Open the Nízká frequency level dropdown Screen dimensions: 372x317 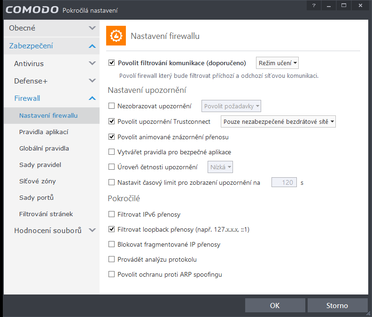click(221, 167)
